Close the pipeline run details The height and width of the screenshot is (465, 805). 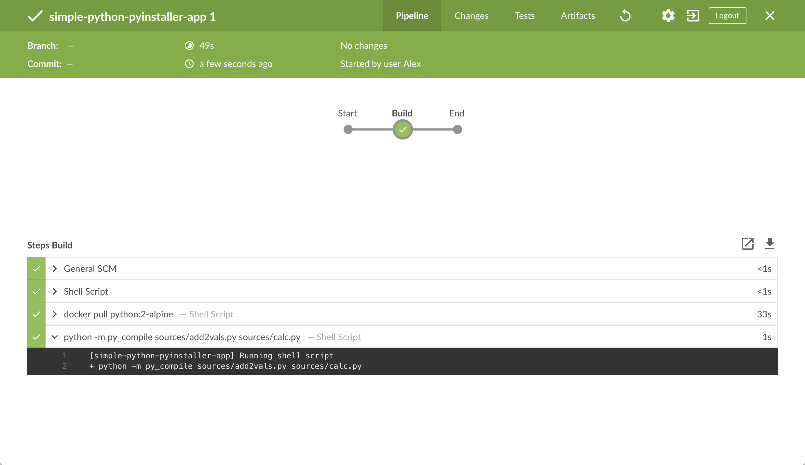tap(770, 16)
